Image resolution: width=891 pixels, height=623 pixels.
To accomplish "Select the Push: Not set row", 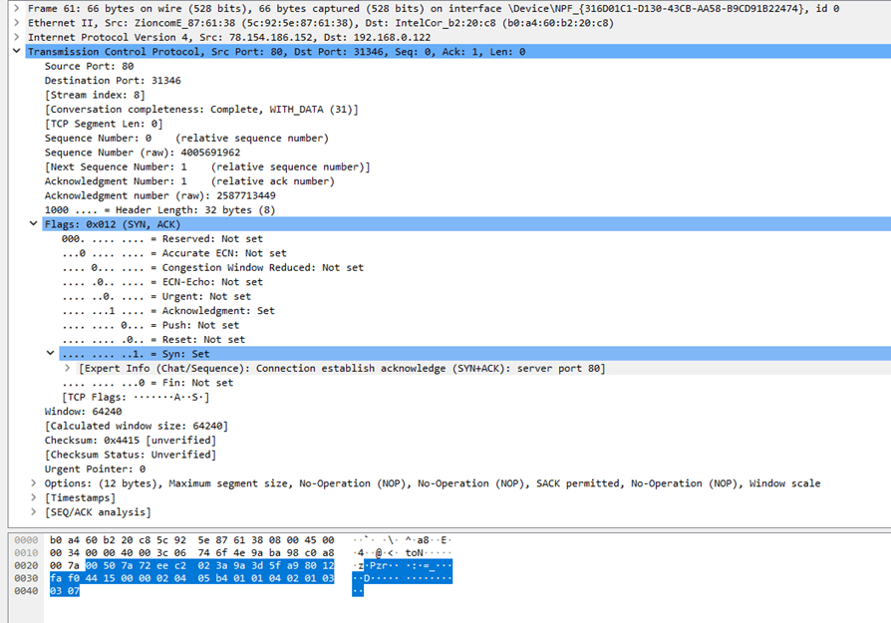I will pyautogui.click(x=150, y=325).
